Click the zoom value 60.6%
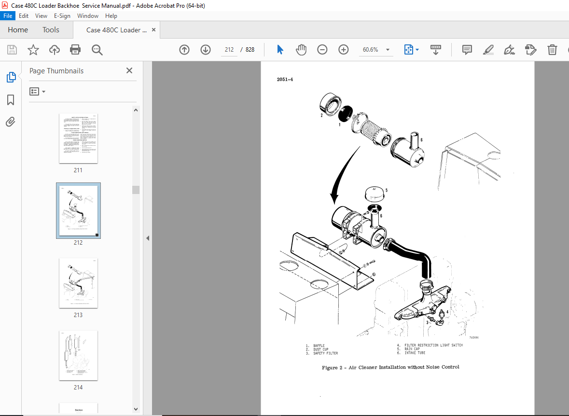The width and height of the screenshot is (569, 416). (370, 50)
